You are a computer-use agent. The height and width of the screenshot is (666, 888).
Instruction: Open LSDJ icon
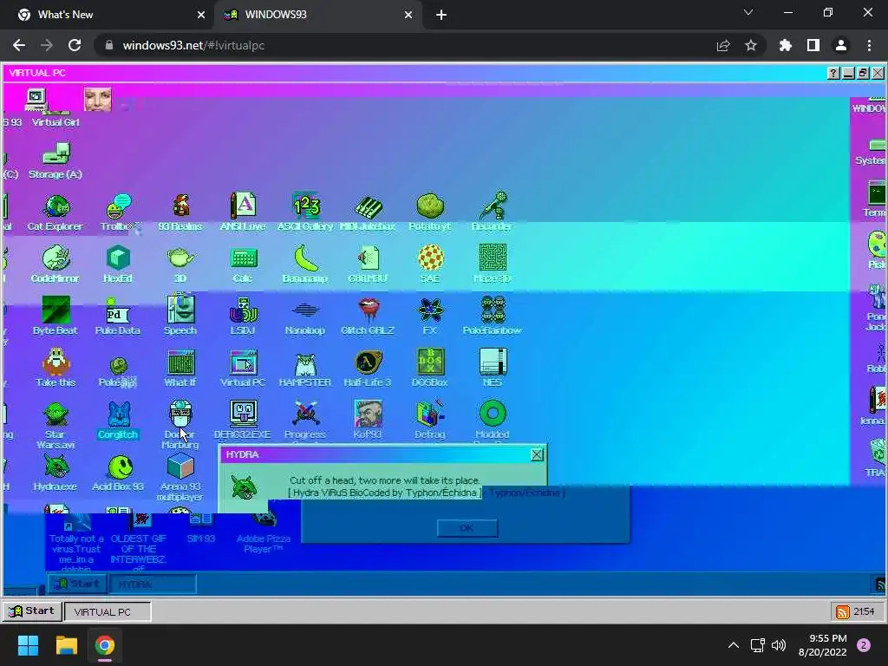click(x=243, y=316)
